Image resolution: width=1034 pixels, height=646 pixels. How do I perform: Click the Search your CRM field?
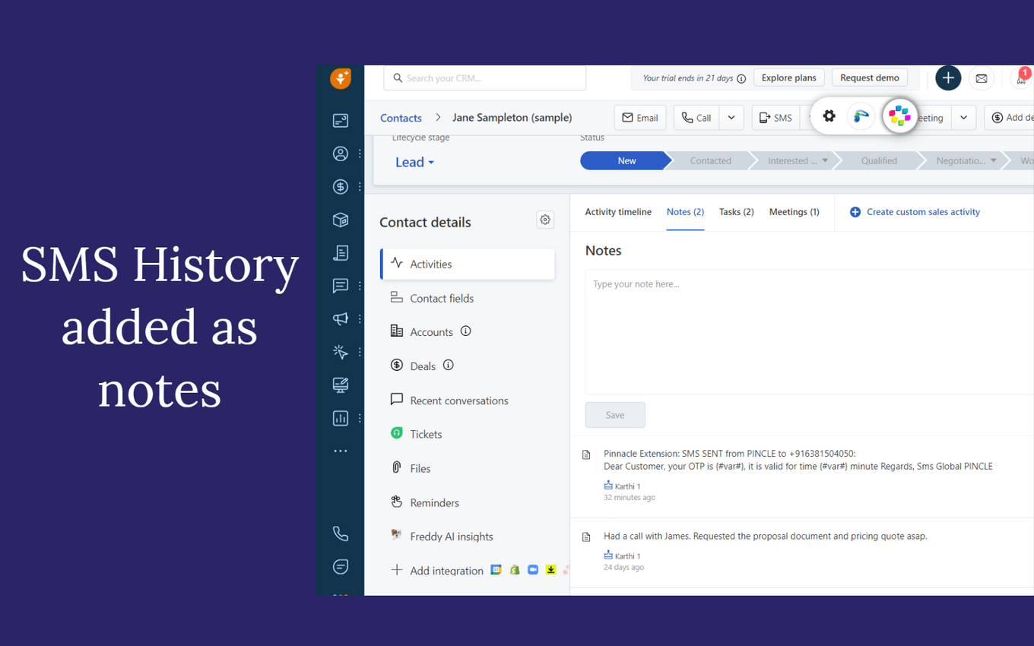[x=485, y=78]
